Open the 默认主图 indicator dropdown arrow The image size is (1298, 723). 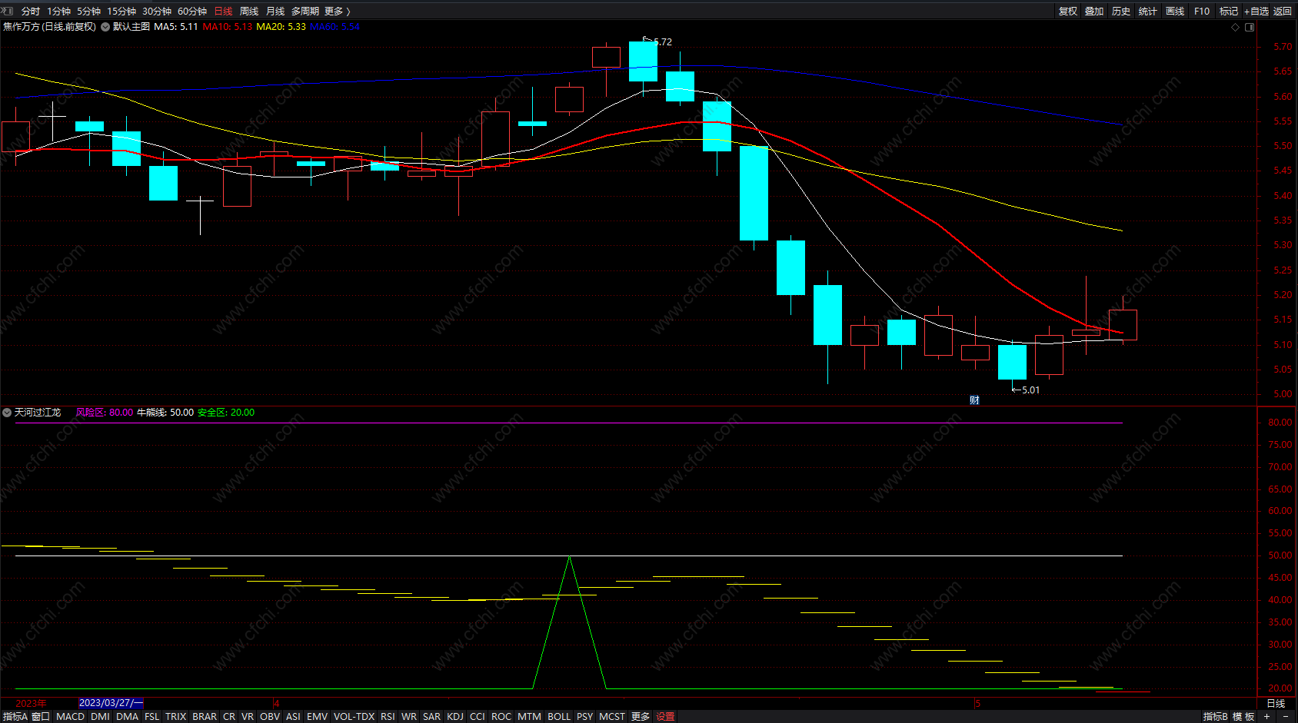tap(105, 27)
